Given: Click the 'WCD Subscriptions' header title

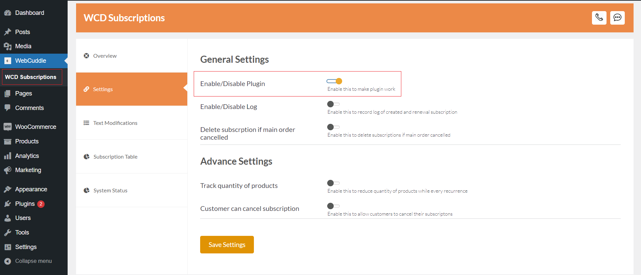Looking at the screenshot, I should click(x=124, y=18).
